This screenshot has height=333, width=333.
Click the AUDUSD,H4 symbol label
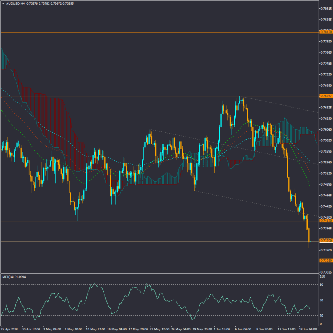pyautogui.click(x=15, y=3)
